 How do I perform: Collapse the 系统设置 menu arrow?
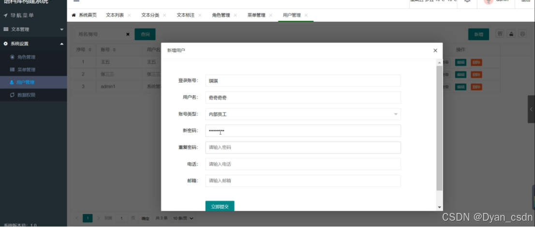(62, 43)
